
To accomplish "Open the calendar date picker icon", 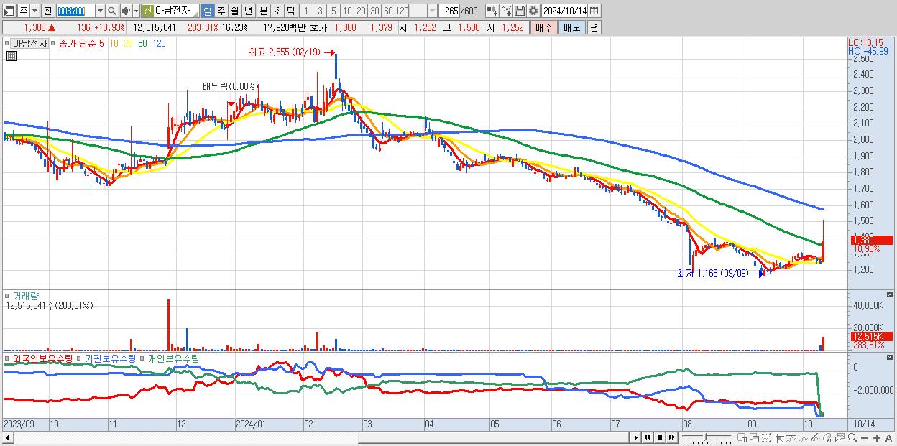I will coord(594,11).
